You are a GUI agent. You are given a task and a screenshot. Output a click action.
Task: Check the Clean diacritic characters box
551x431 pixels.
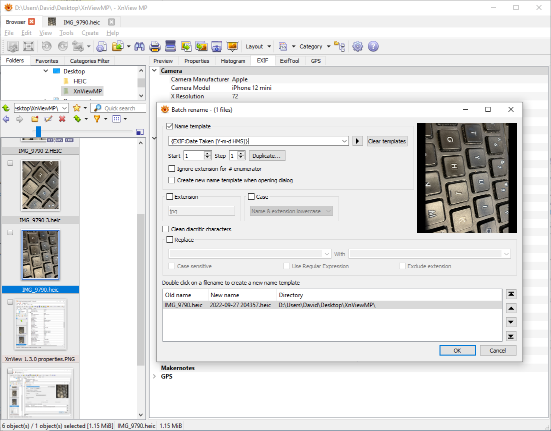[x=166, y=229]
